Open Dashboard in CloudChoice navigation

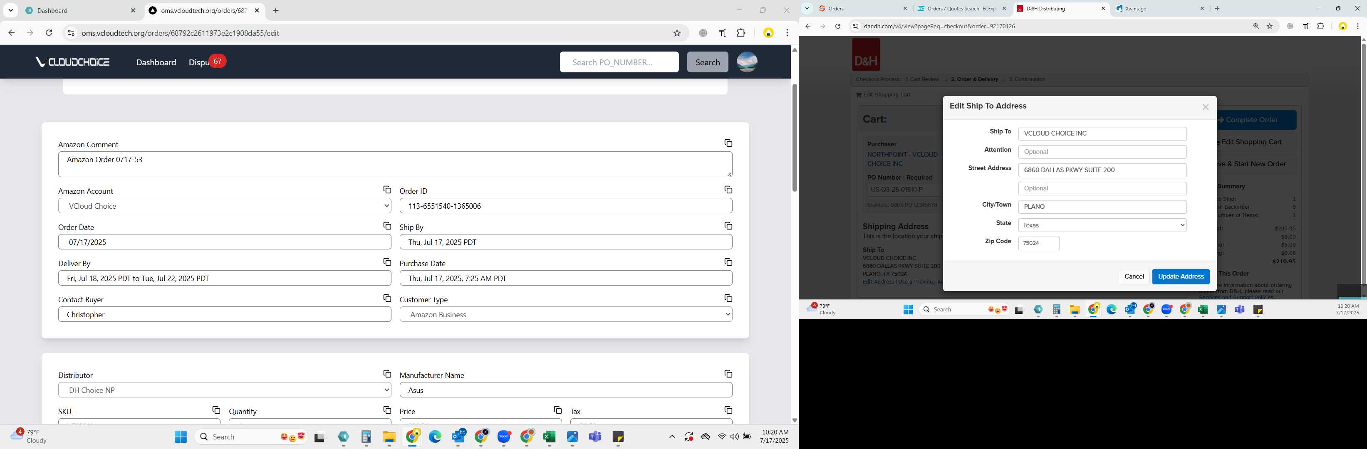point(156,62)
